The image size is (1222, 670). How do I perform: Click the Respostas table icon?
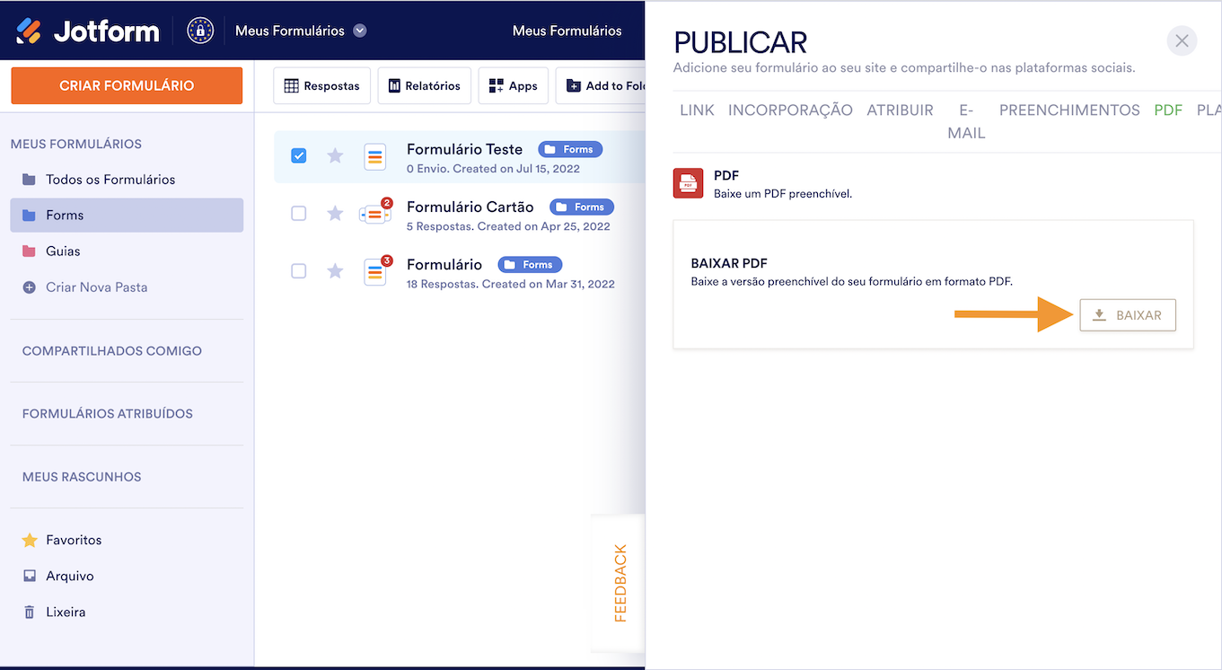point(291,85)
